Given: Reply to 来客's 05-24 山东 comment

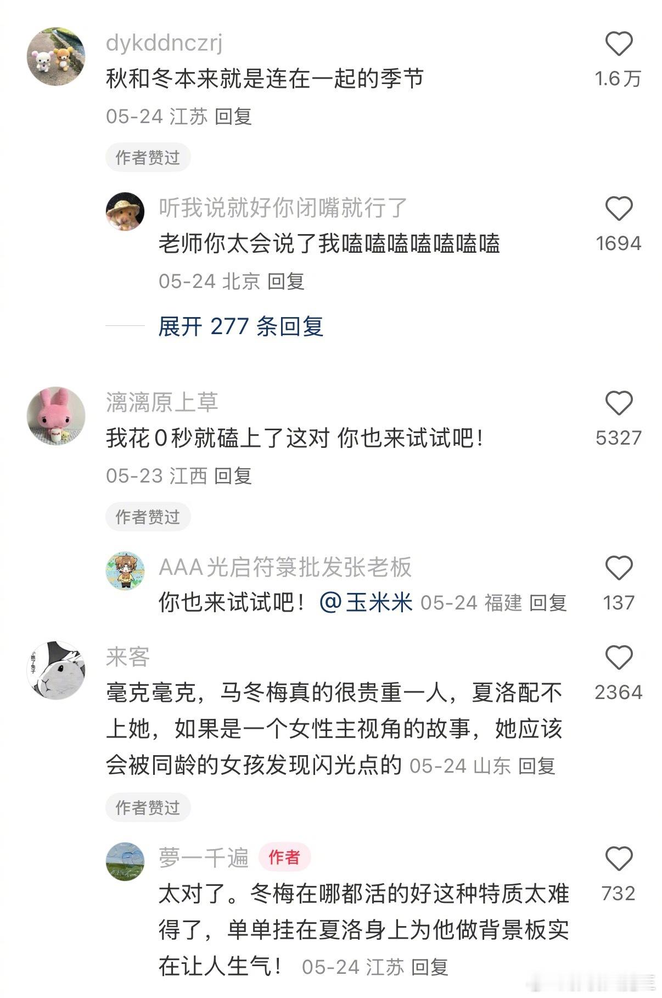Looking at the screenshot, I should (537, 766).
